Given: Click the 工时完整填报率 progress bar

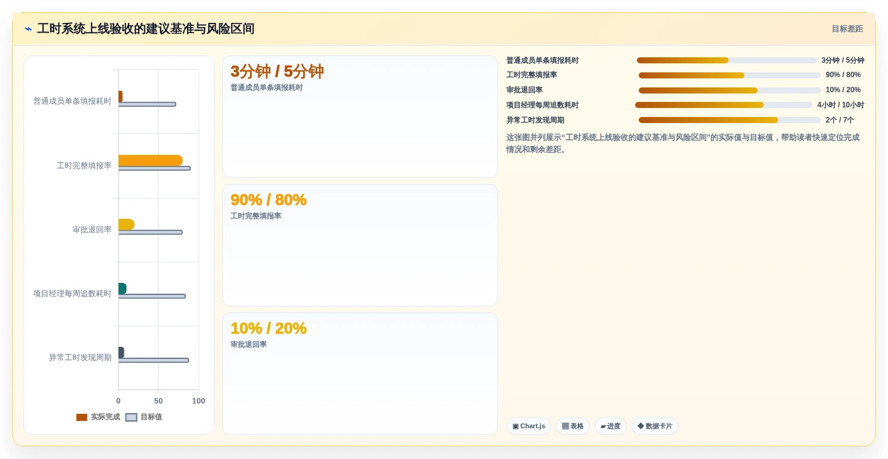Looking at the screenshot, I should click(730, 75).
